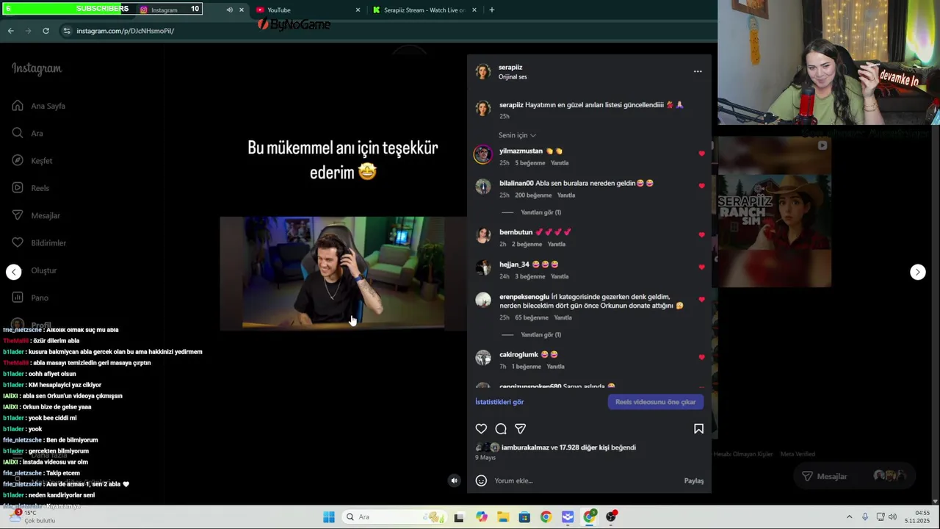940x529 pixels.
Task: Save post with bookmark icon
Action: pyautogui.click(x=698, y=428)
